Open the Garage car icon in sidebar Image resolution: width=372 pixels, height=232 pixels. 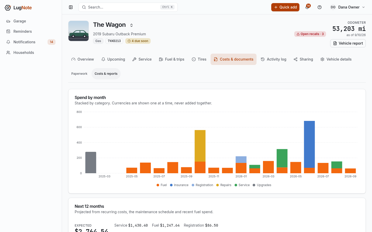coord(8,21)
